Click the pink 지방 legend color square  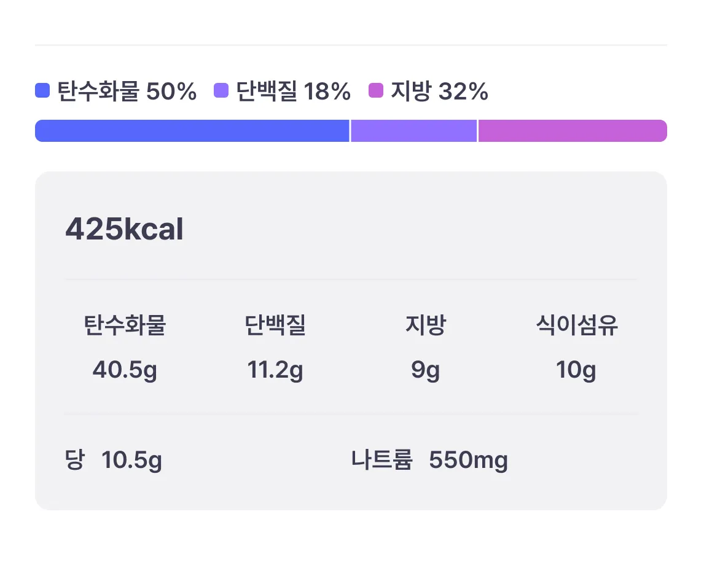pyautogui.click(x=376, y=91)
